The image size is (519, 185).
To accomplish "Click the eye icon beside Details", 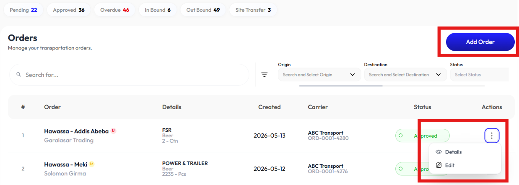I will point(439,152).
